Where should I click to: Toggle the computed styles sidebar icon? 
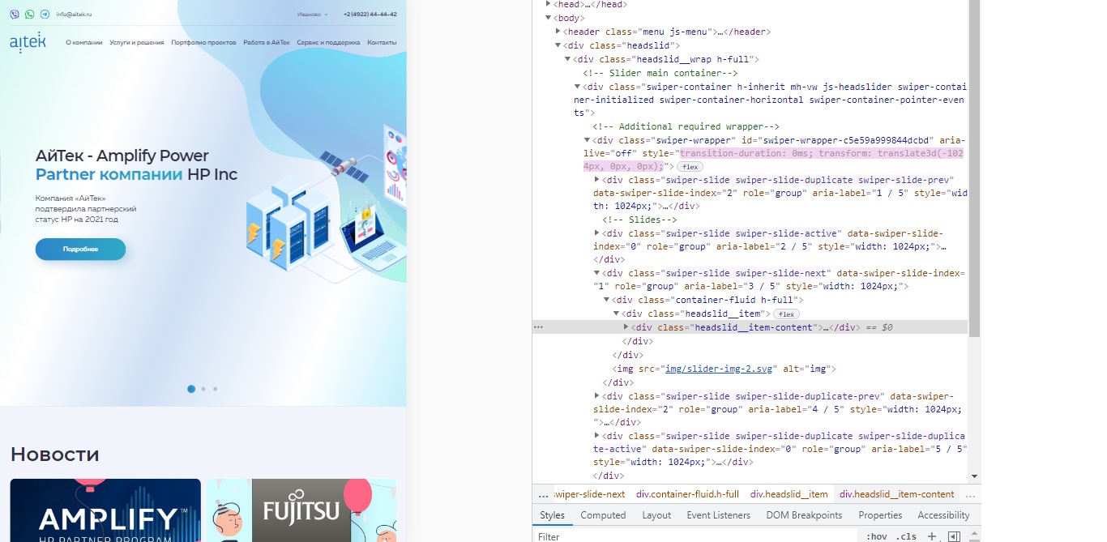pos(954,536)
